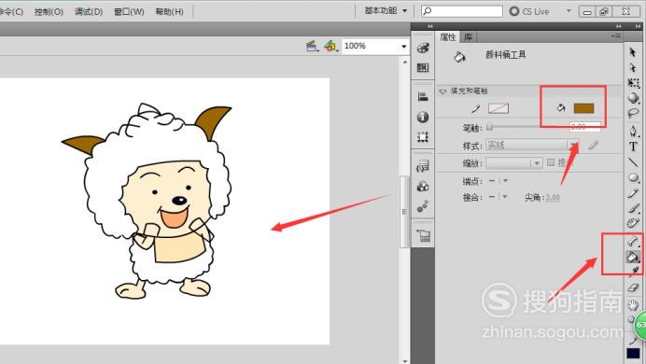The width and height of the screenshot is (646, 364).
Task: Click the Edit Scene clapperboard icon
Action: [x=313, y=46]
